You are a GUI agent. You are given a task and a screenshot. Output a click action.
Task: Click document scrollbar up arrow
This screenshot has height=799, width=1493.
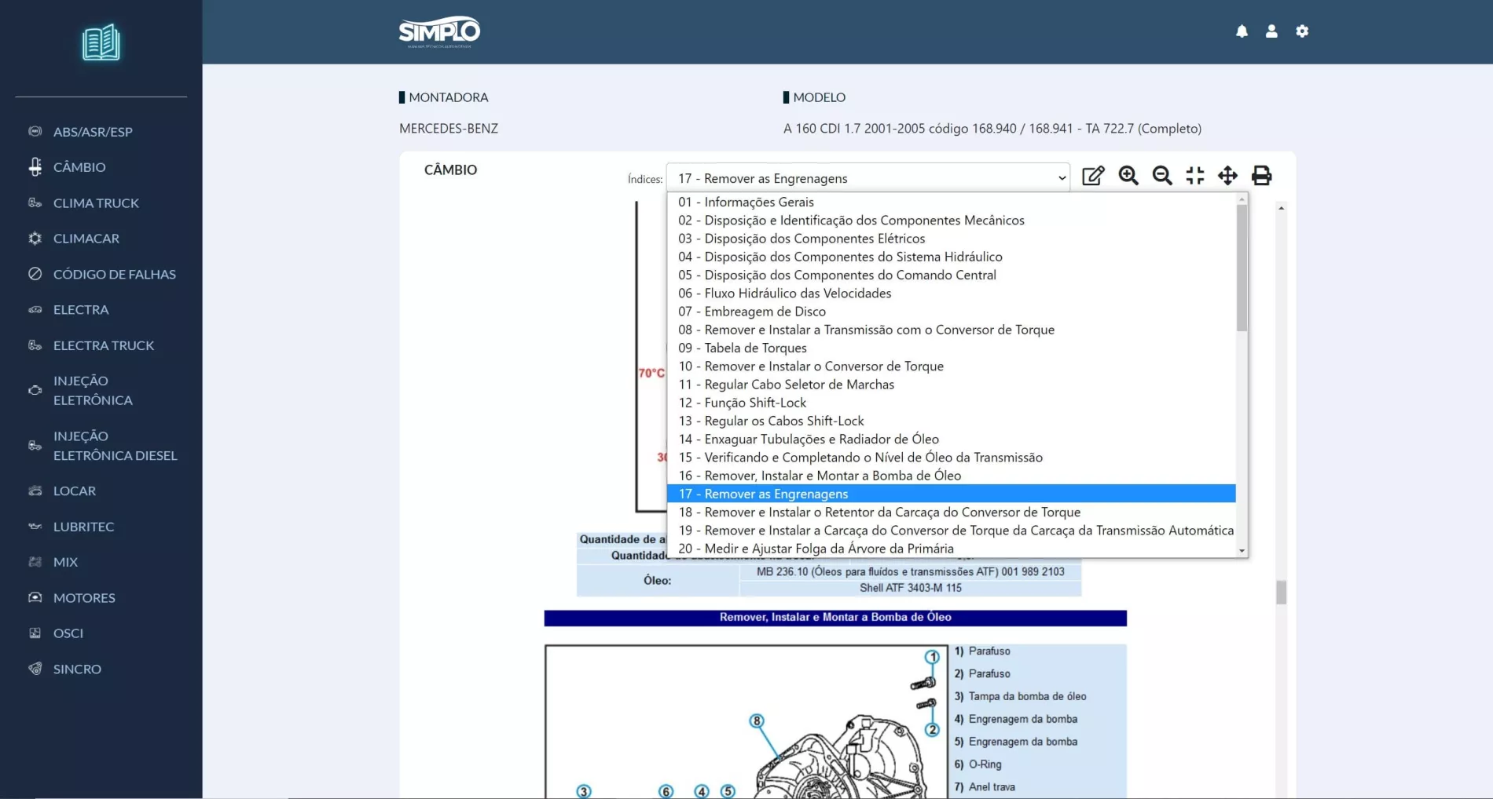[x=1281, y=208]
